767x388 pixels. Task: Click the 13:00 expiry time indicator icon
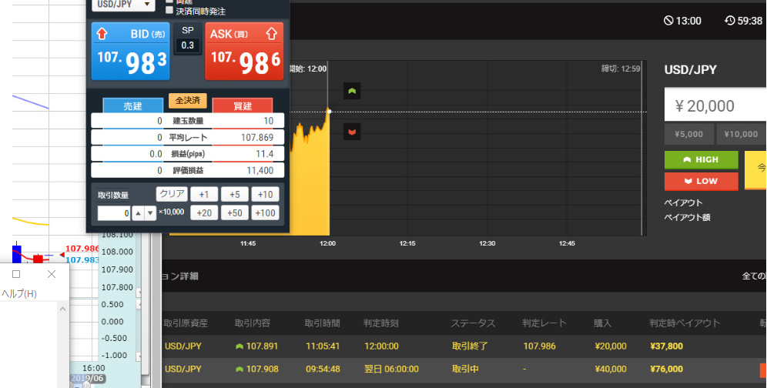point(668,21)
